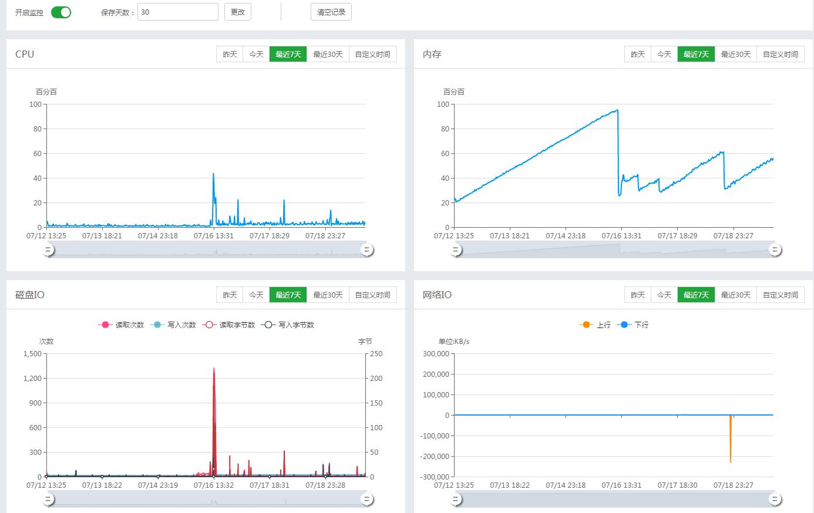The image size is (814, 513).
Task: Grab left zoom handle of 磁盘IO chart
Action: point(48,500)
